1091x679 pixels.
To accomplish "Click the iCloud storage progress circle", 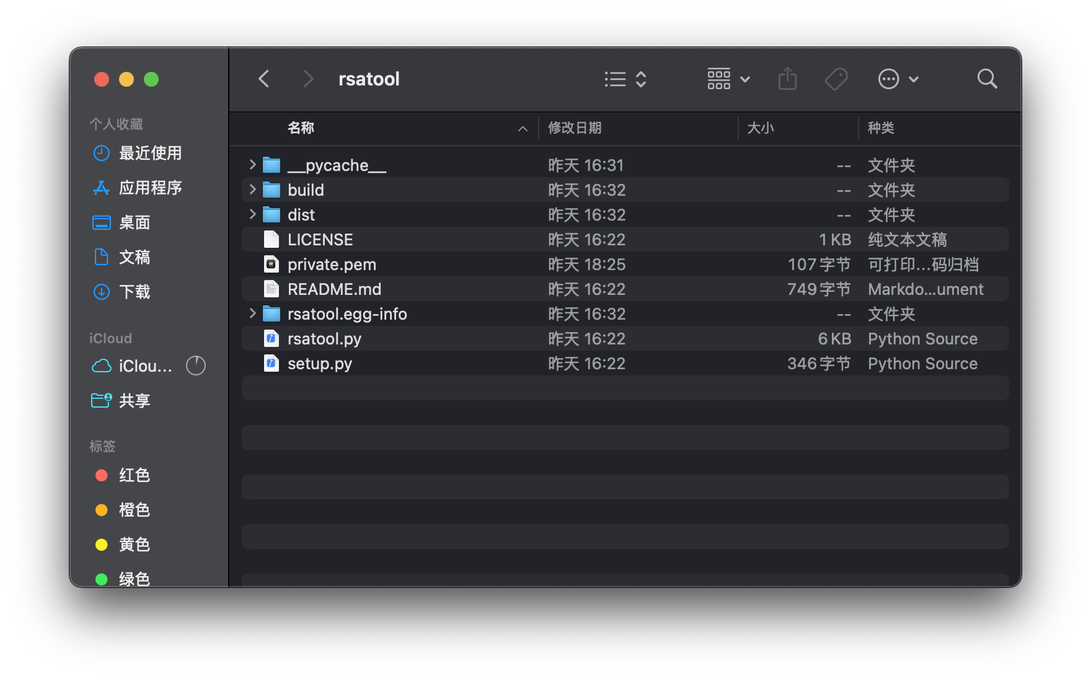I will [x=196, y=366].
